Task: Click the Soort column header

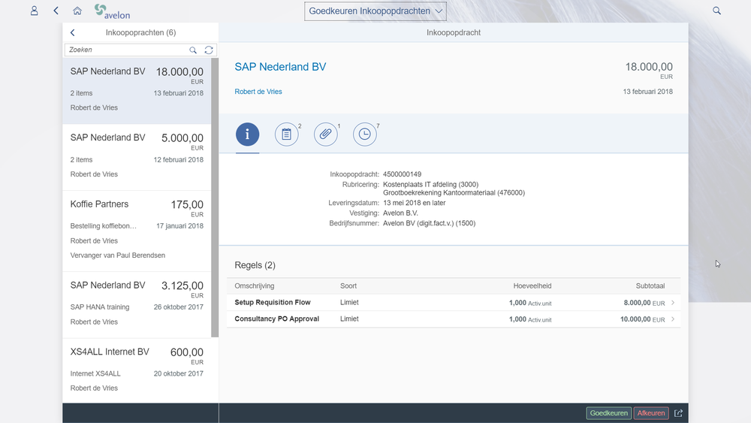Action: pos(348,286)
